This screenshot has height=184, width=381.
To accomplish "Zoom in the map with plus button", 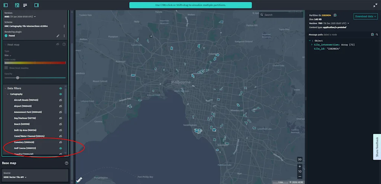I will tap(300, 167).
